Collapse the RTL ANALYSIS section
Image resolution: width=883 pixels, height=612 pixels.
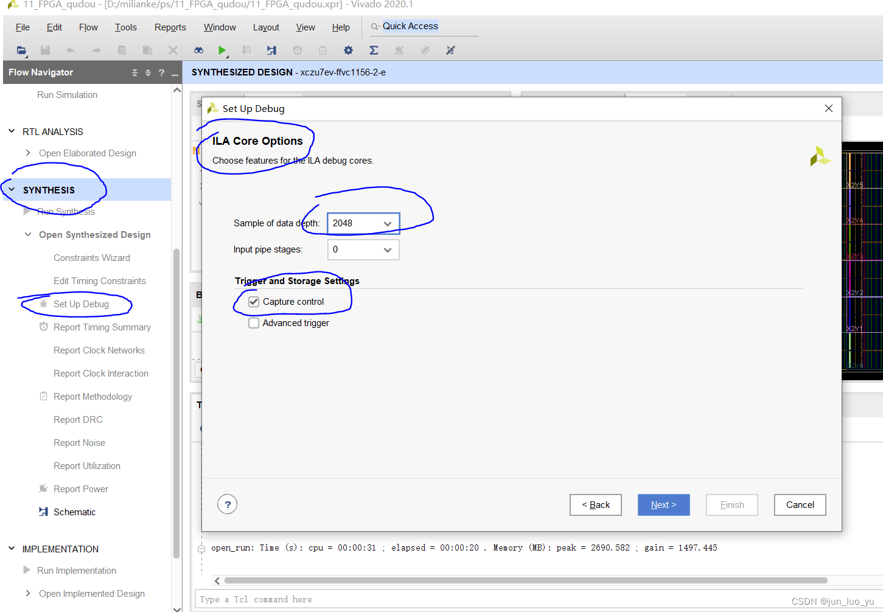12,131
